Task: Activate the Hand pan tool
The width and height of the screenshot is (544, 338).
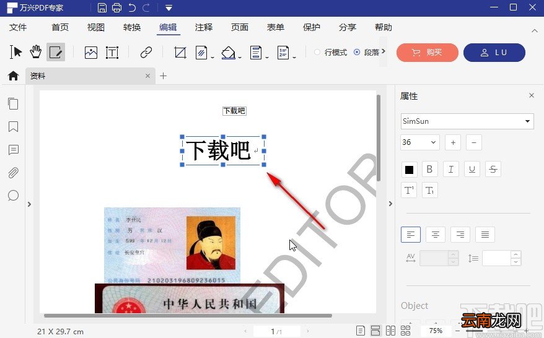Action: click(35, 53)
